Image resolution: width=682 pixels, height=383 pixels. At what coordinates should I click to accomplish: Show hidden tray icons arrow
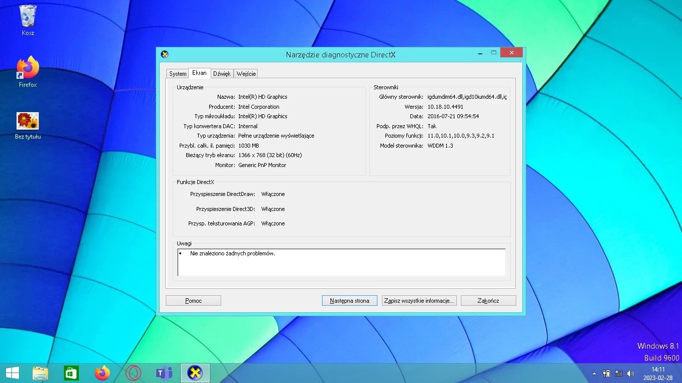tap(594, 374)
